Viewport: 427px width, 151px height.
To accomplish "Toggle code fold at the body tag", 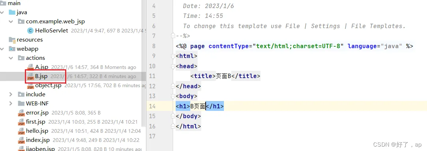I will point(173,96).
